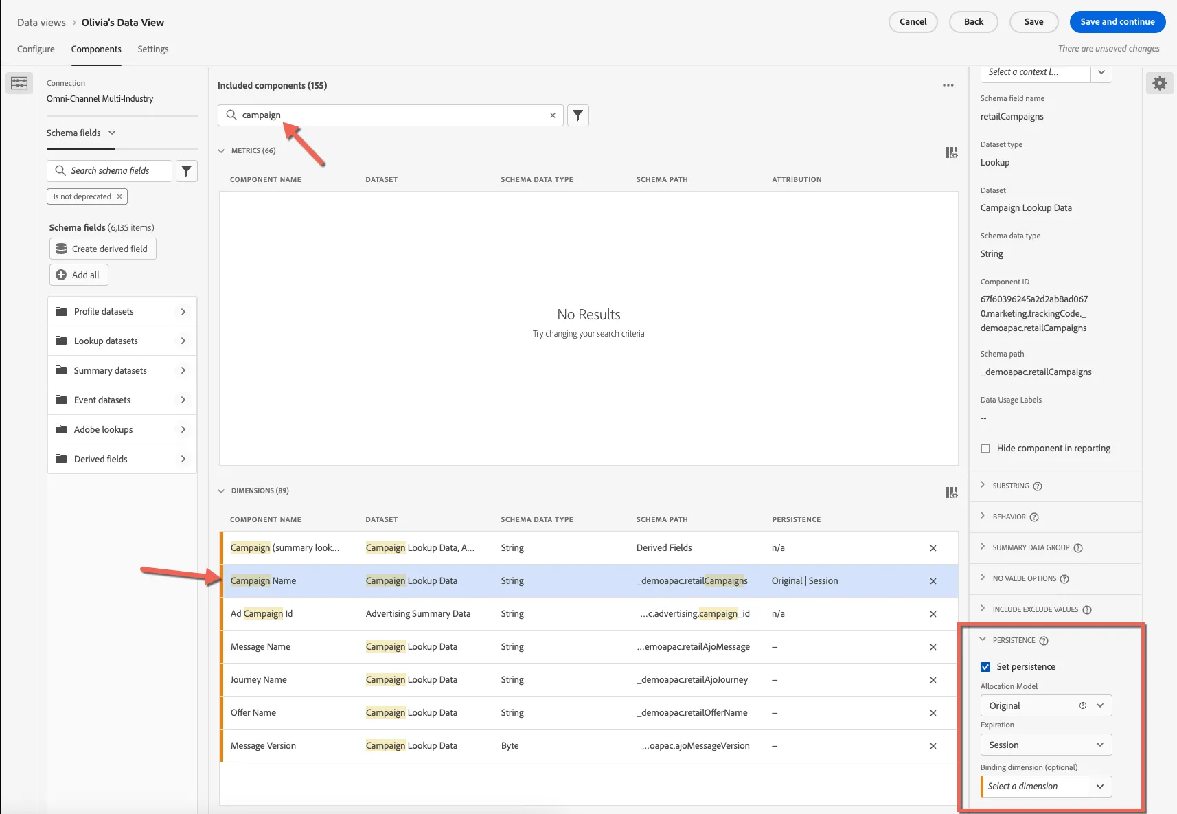This screenshot has width=1177, height=814.
Task: Expand the Behavior section
Action: (1009, 517)
